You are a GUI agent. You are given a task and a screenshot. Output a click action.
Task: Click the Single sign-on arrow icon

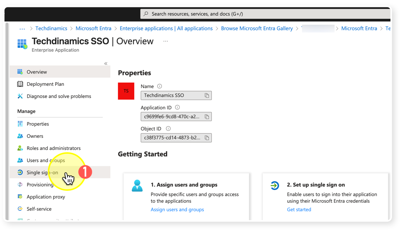click(20, 172)
